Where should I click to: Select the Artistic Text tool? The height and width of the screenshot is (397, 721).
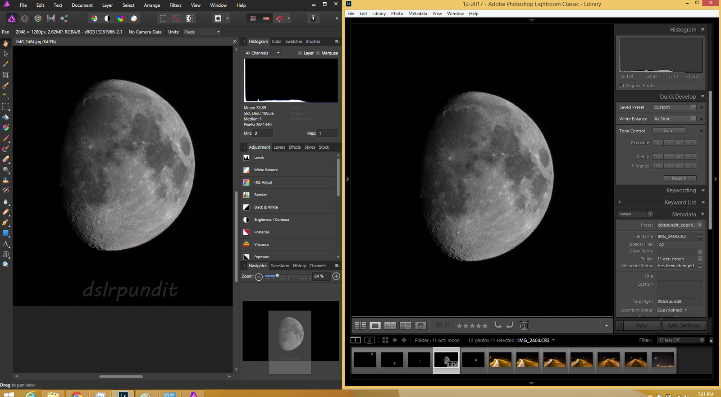6,244
